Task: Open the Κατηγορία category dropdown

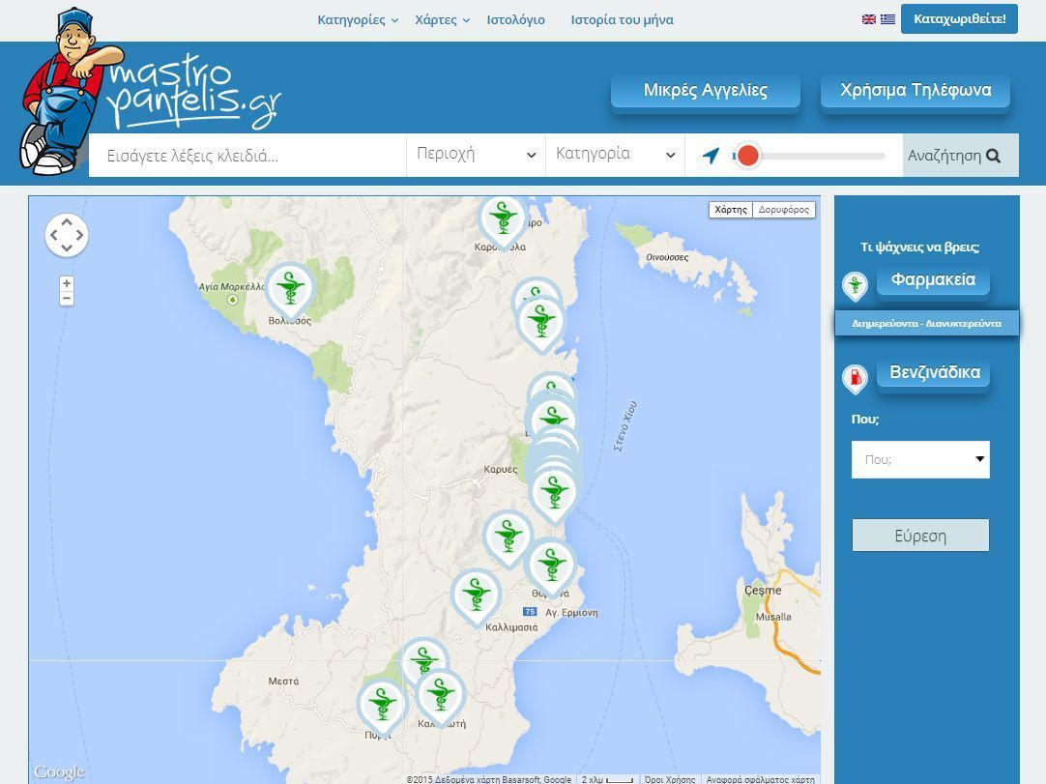Action: (x=615, y=155)
